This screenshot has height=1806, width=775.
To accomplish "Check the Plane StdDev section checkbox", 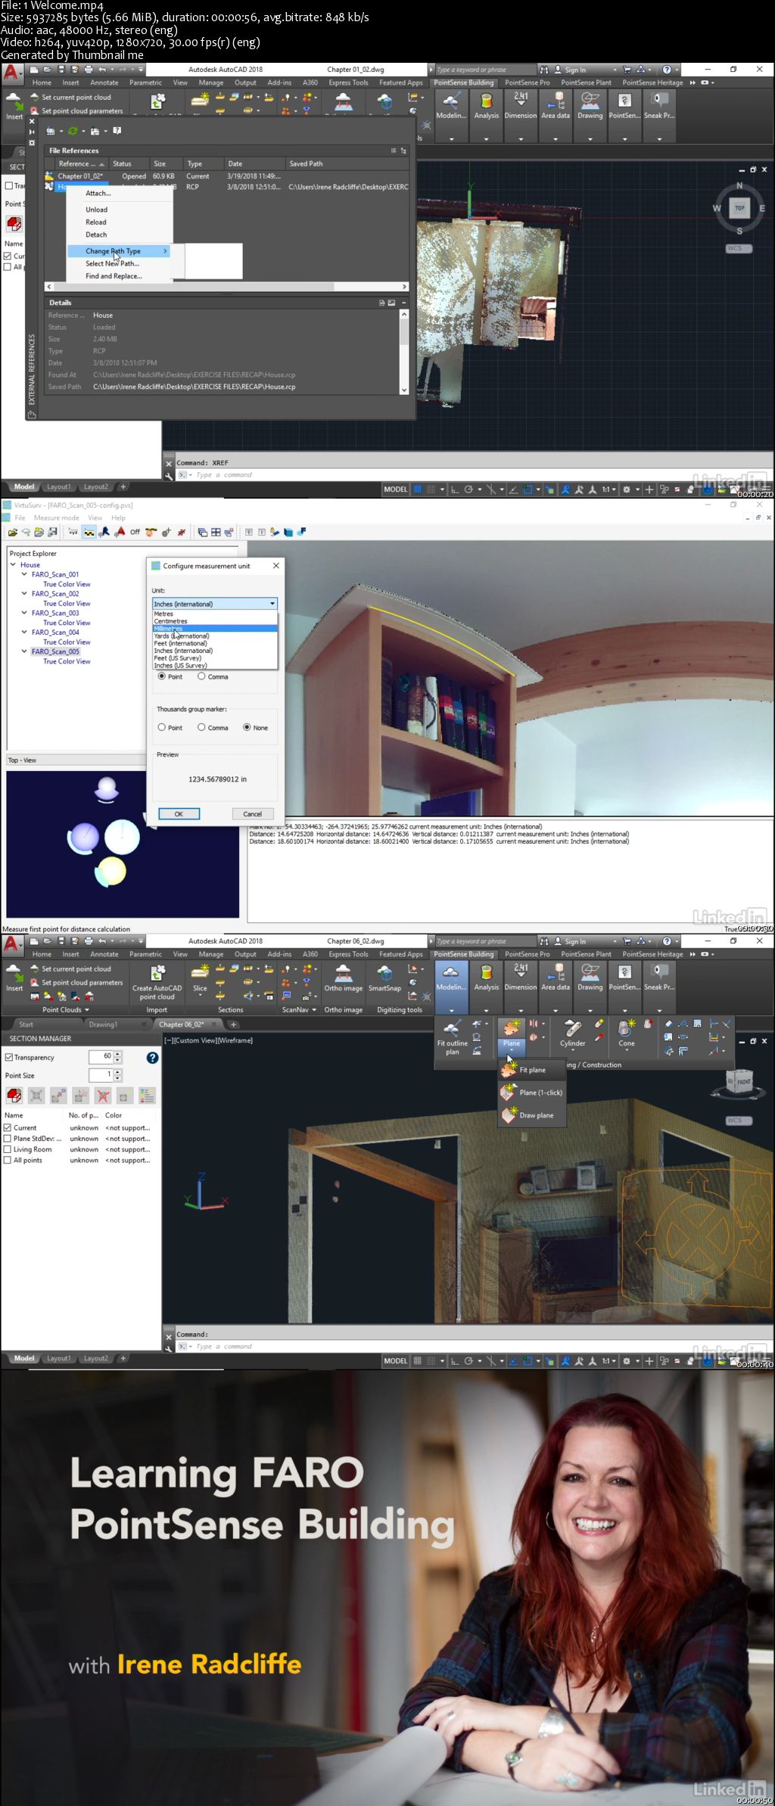I will click(8, 1139).
